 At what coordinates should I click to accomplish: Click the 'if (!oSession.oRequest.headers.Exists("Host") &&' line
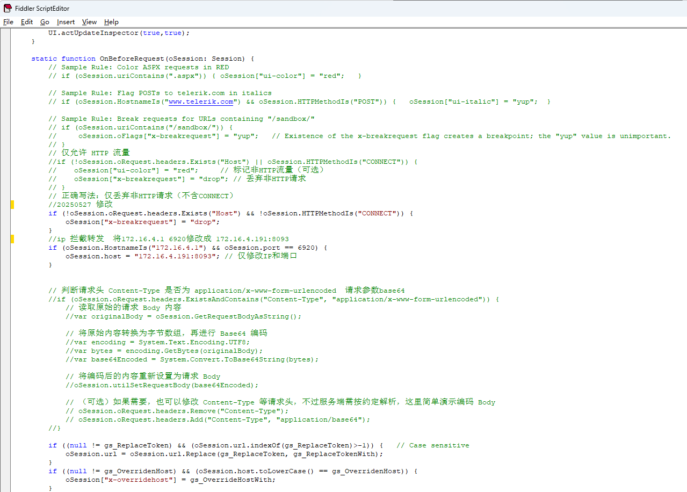click(x=231, y=213)
